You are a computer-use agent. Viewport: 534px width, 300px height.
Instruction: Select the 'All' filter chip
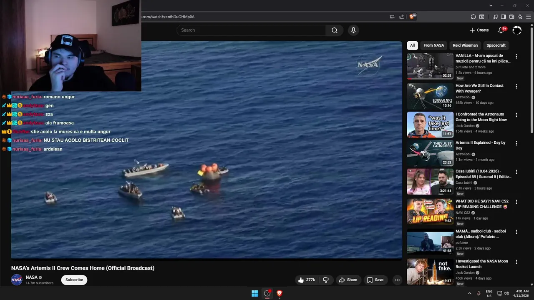tap(412, 45)
